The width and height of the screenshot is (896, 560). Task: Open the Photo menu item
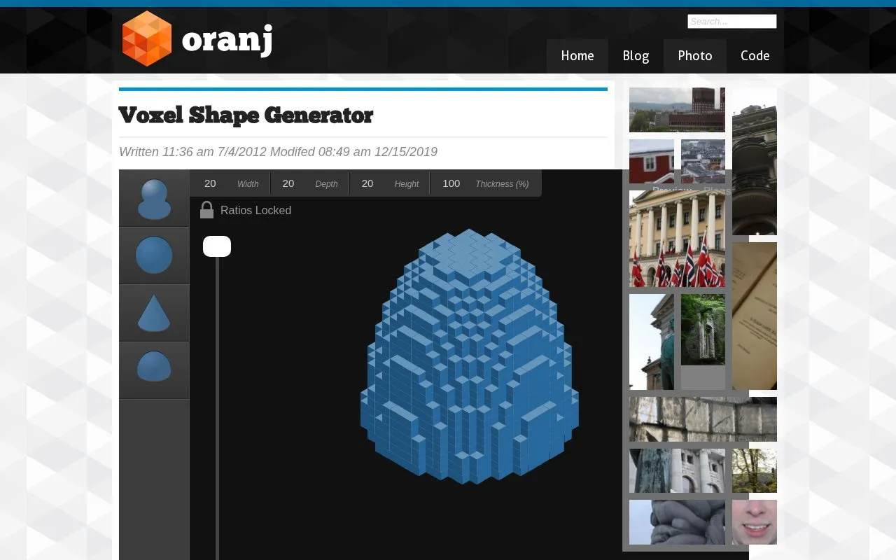pos(695,56)
